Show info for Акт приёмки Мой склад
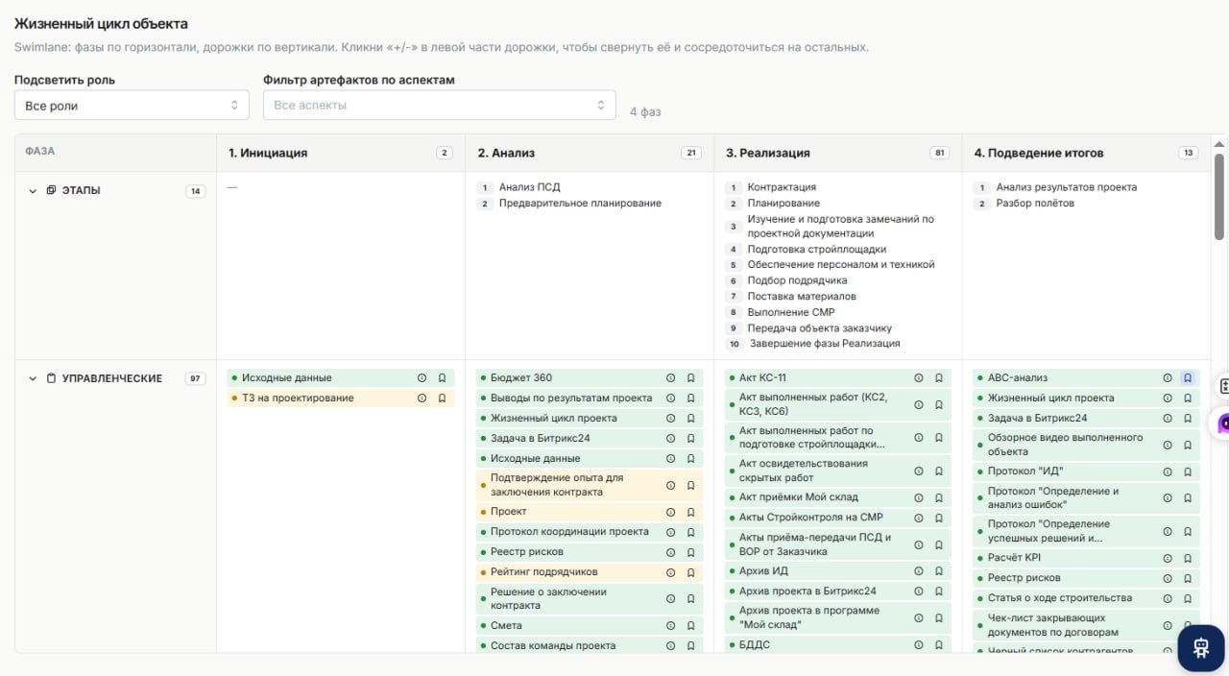 point(919,497)
